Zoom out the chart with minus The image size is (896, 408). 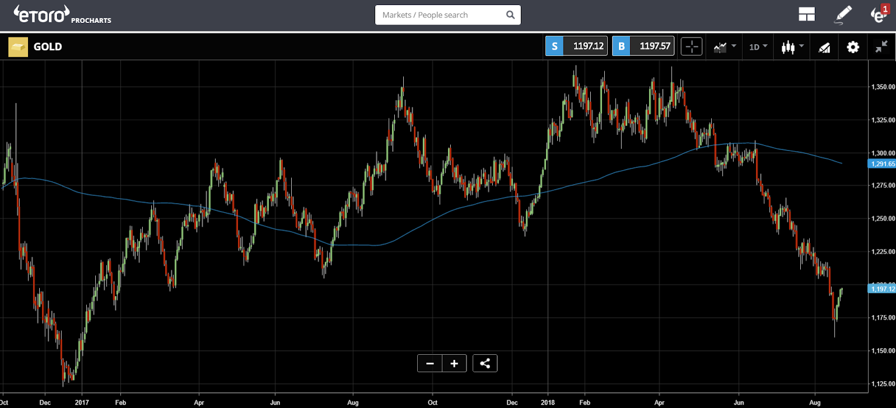click(x=430, y=363)
